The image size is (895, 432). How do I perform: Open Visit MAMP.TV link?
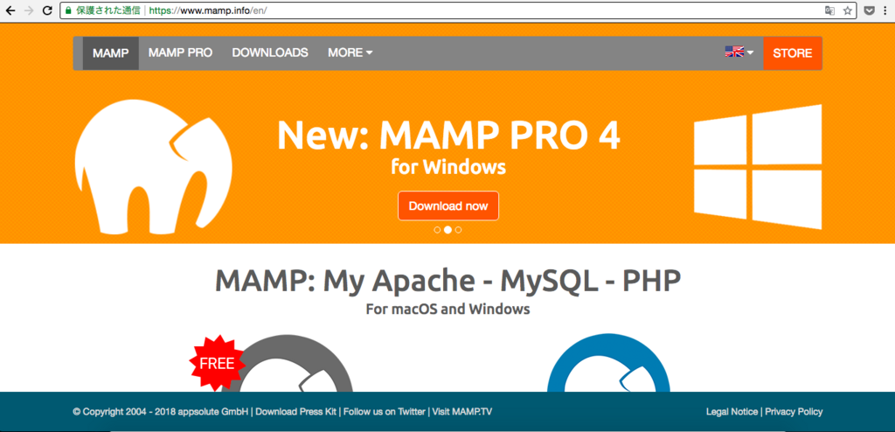click(461, 411)
